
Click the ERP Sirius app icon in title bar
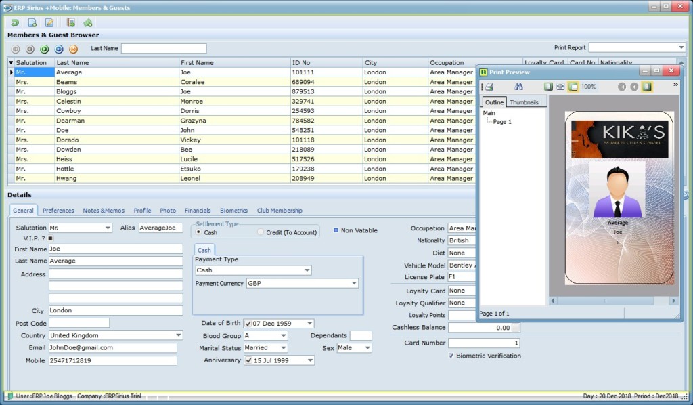point(7,7)
